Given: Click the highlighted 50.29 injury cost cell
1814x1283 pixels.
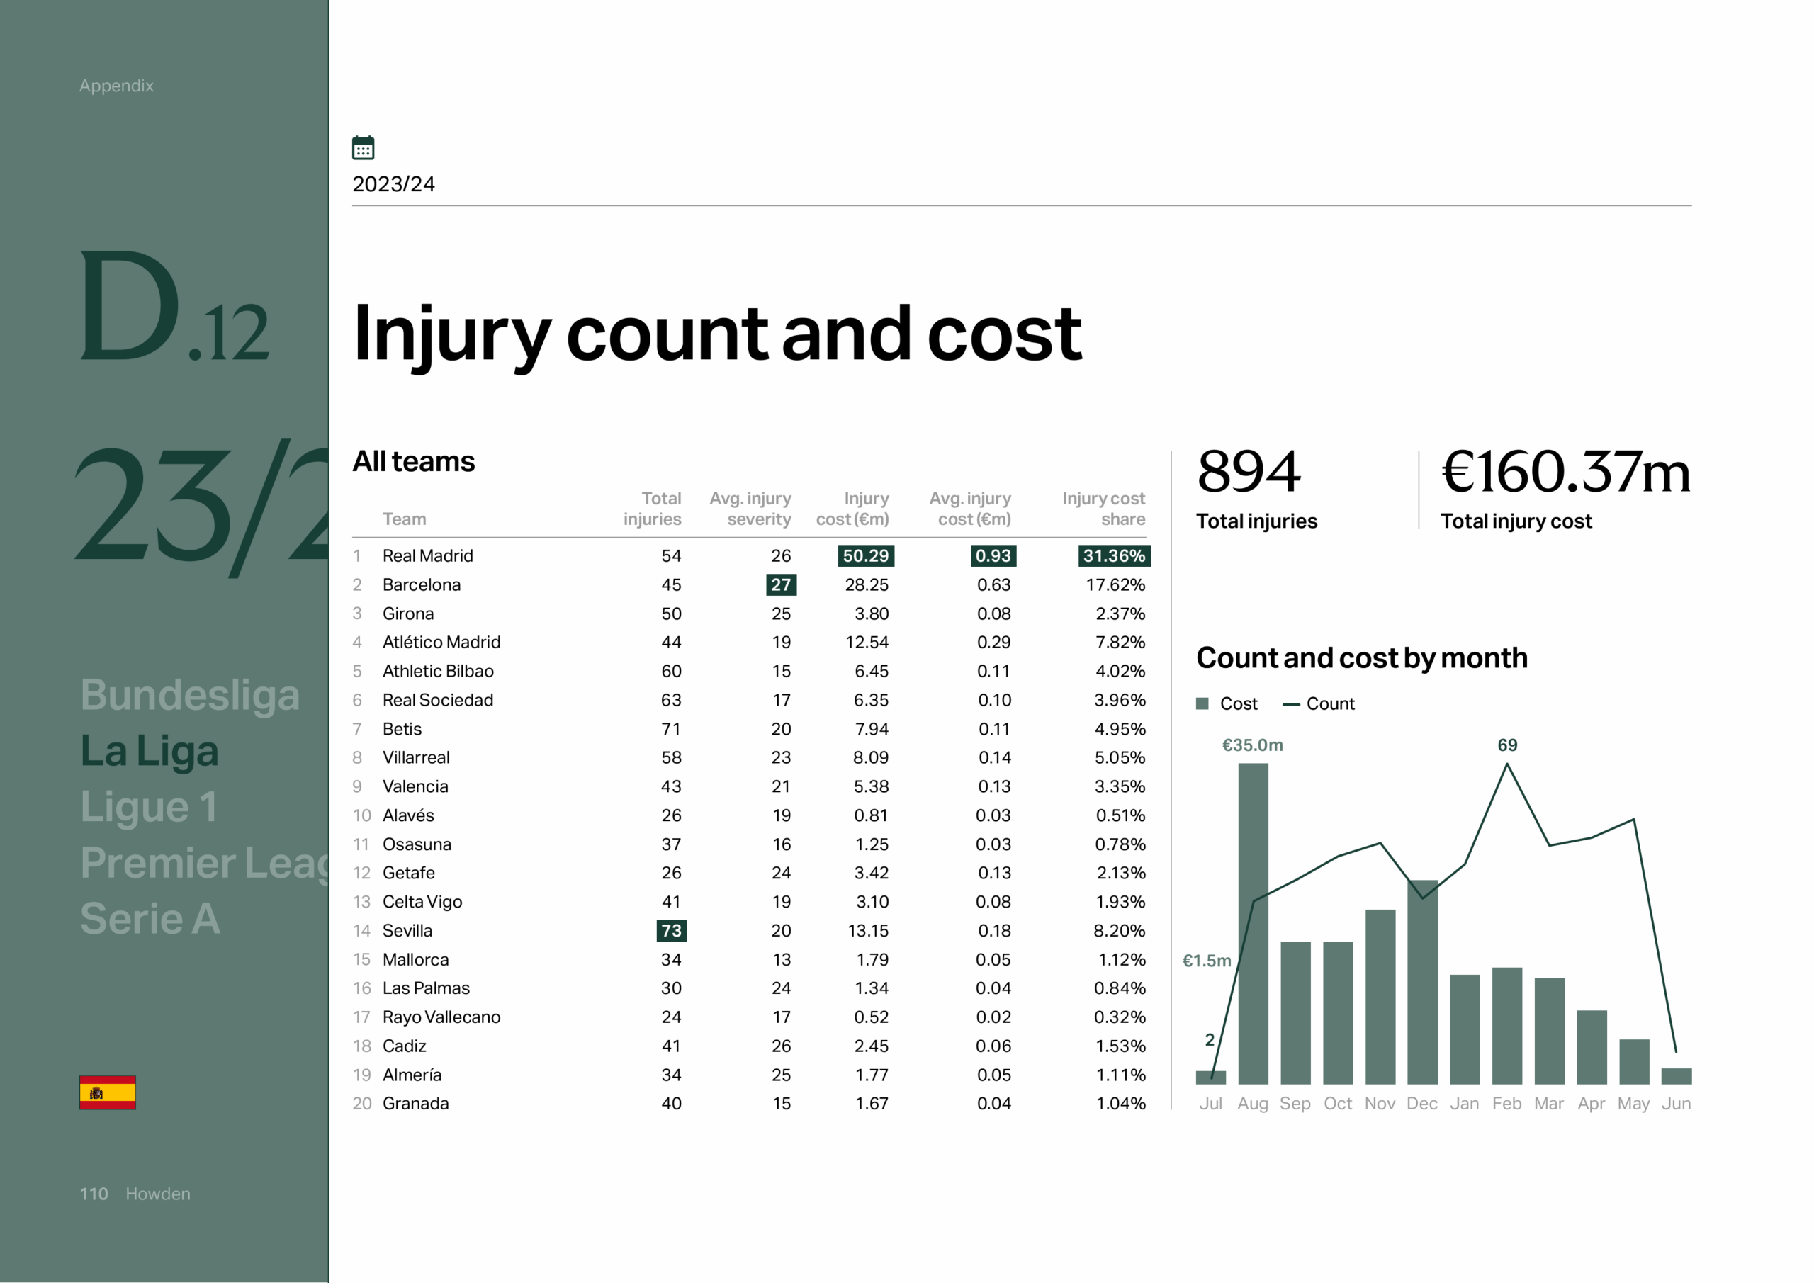Looking at the screenshot, I should click(x=865, y=555).
